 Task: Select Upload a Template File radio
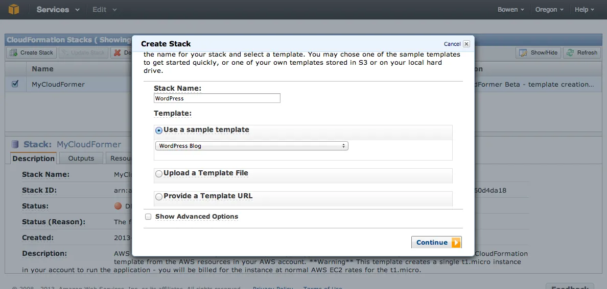159,174
